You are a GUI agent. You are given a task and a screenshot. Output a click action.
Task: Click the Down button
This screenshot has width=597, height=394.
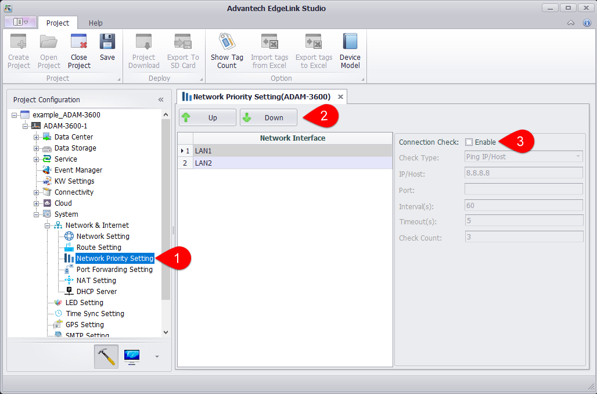[x=268, y=117]
